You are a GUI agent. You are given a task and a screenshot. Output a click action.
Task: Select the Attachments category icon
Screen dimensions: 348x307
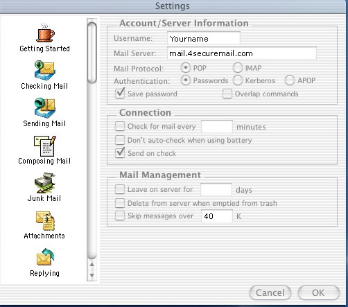45,221
